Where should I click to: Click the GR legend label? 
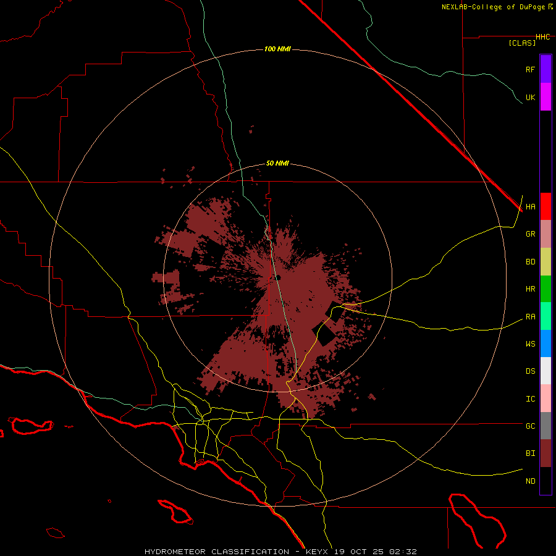[x=530, y=234]
